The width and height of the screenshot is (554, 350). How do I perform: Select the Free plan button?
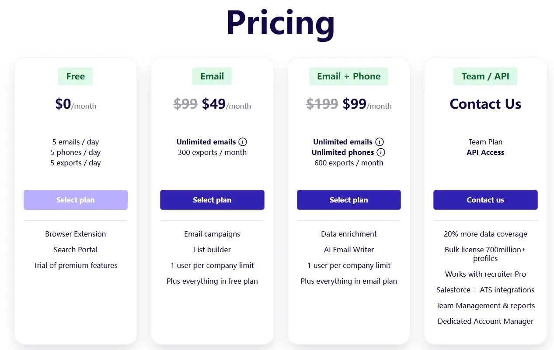point(76,200)
